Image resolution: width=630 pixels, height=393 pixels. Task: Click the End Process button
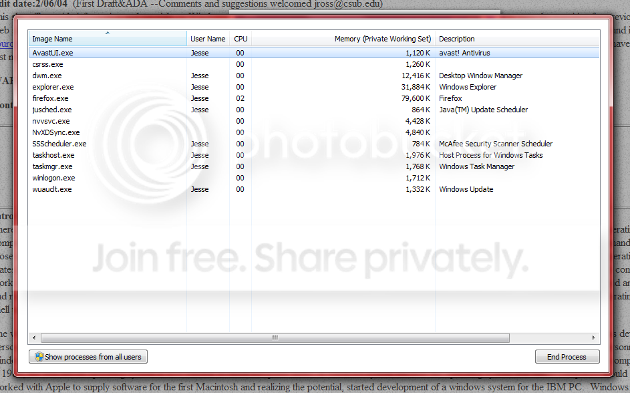click(567, 357)
